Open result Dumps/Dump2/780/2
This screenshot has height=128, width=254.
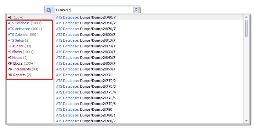(149, 121)
